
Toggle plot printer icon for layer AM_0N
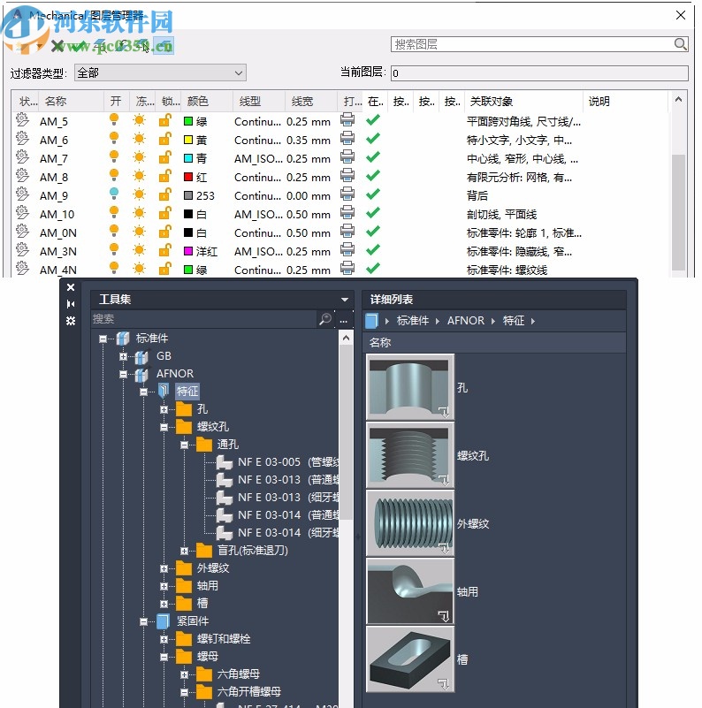347,231
